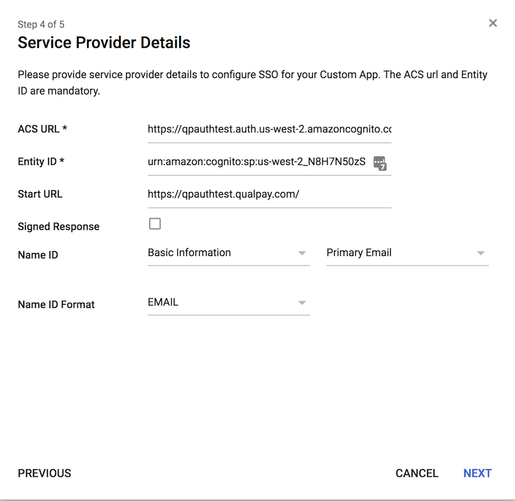The image size is (515, 501).
Task: Click the NEXT button
Action: [x=477, y=473]
